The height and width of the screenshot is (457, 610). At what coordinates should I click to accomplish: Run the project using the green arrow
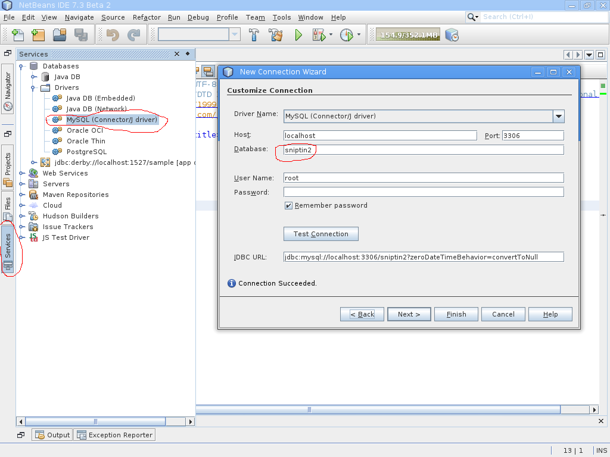pos(298,35)
